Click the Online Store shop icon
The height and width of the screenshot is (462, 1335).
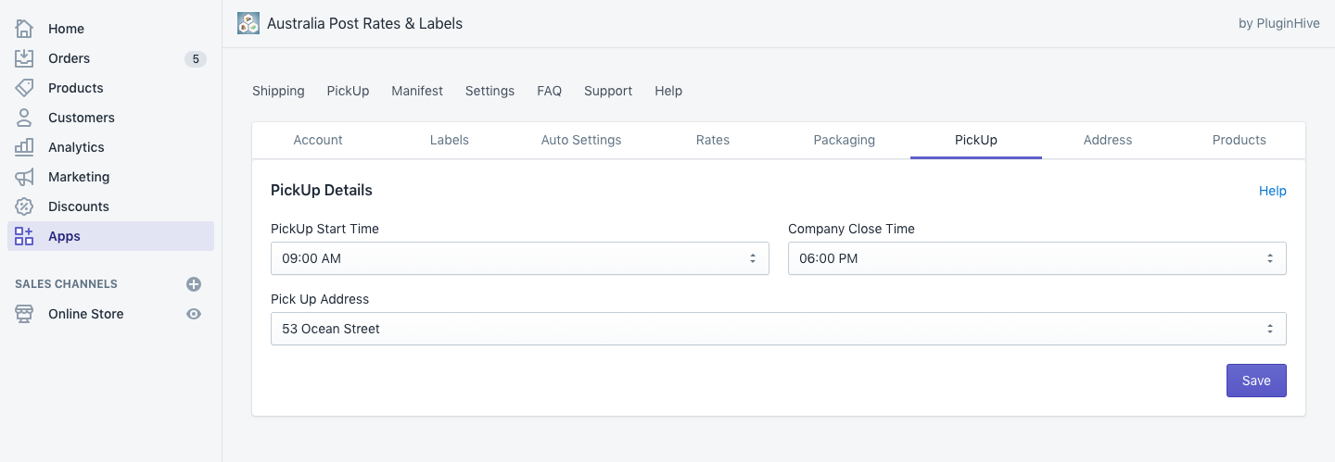coord(24,314)
